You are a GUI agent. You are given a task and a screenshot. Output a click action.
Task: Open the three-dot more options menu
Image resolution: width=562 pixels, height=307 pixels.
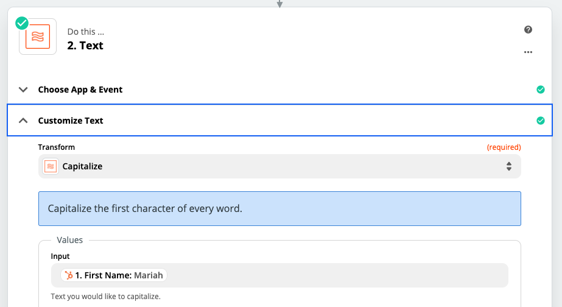pos(528,52)
